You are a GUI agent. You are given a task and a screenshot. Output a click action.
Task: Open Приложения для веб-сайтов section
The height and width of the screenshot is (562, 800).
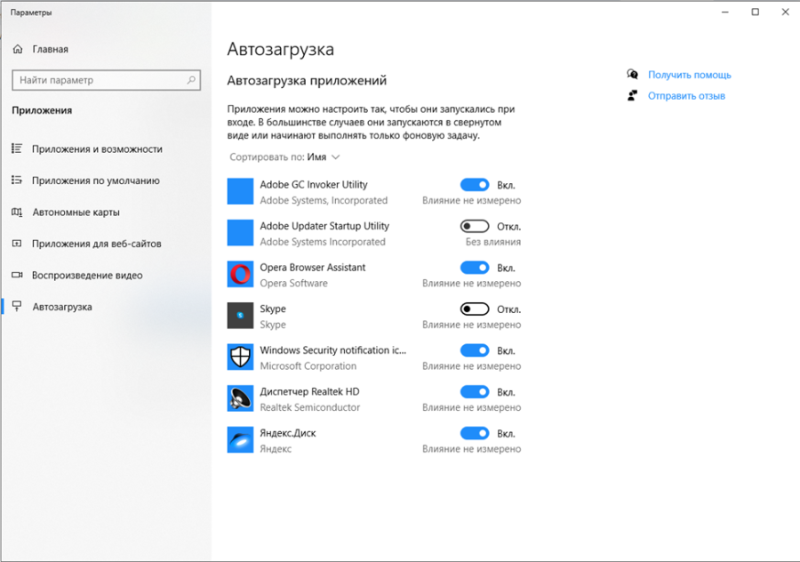click(x=96, y=244)
